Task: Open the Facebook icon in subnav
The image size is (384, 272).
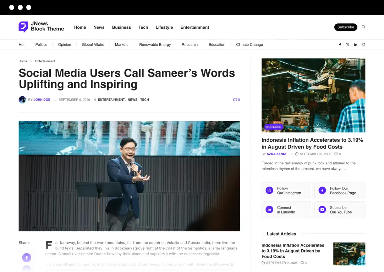Action: pos(340,45)
